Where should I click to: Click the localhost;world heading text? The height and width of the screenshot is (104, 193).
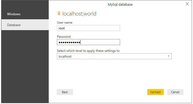(79, 14)
